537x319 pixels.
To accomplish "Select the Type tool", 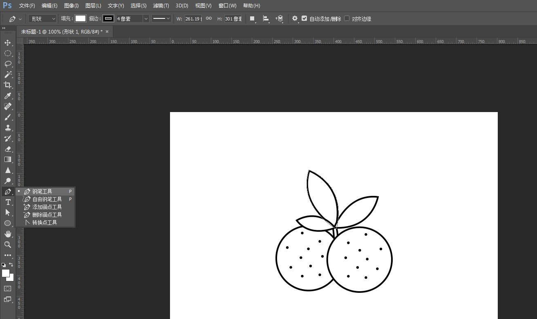I will (8, 202).
